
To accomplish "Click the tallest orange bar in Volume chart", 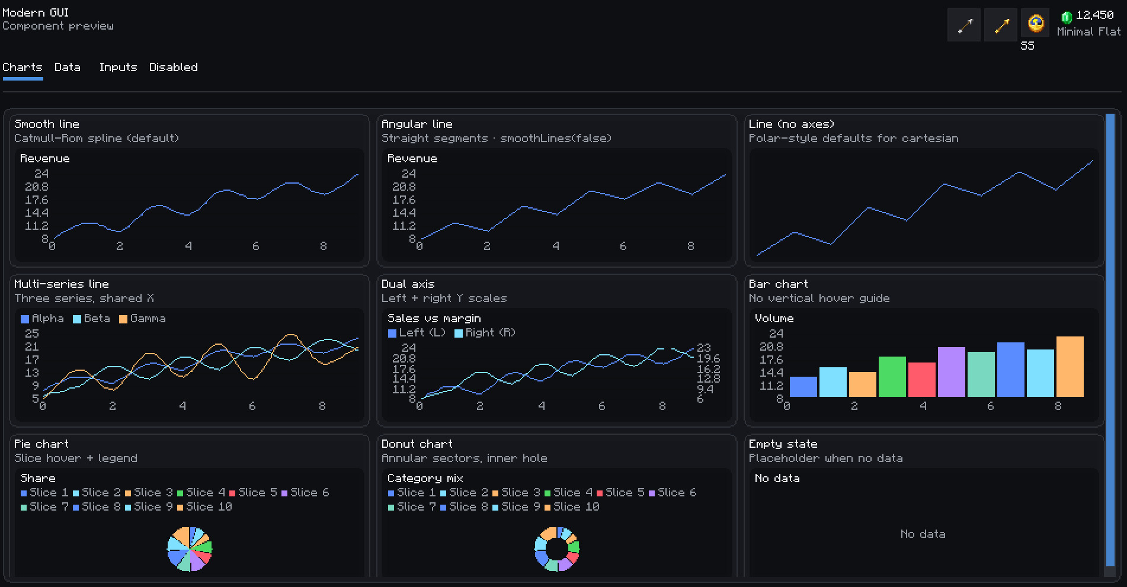I will [1070, 367].
